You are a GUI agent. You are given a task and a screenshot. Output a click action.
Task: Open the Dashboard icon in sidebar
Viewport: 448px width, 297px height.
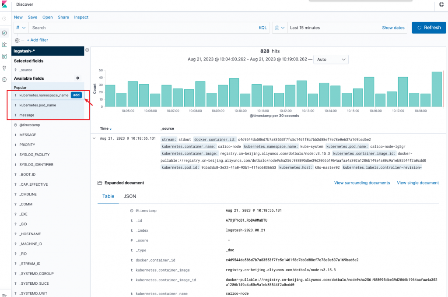(4, 57)
